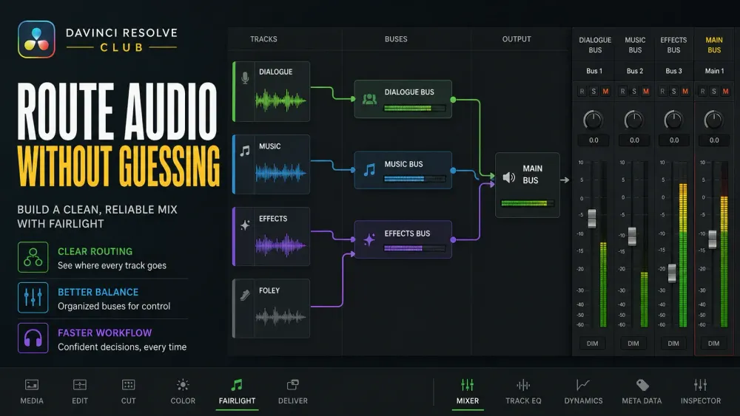
Task: Select the Main Bus output node
Action: (x=527, y=185)
